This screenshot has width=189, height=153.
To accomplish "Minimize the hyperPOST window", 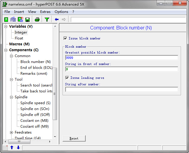I will 161,3.
